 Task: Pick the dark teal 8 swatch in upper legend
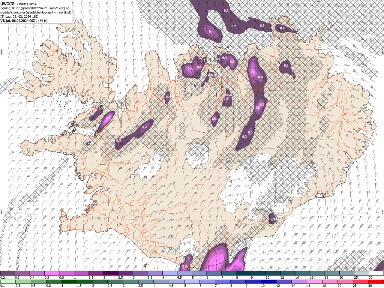click(244, 273)
